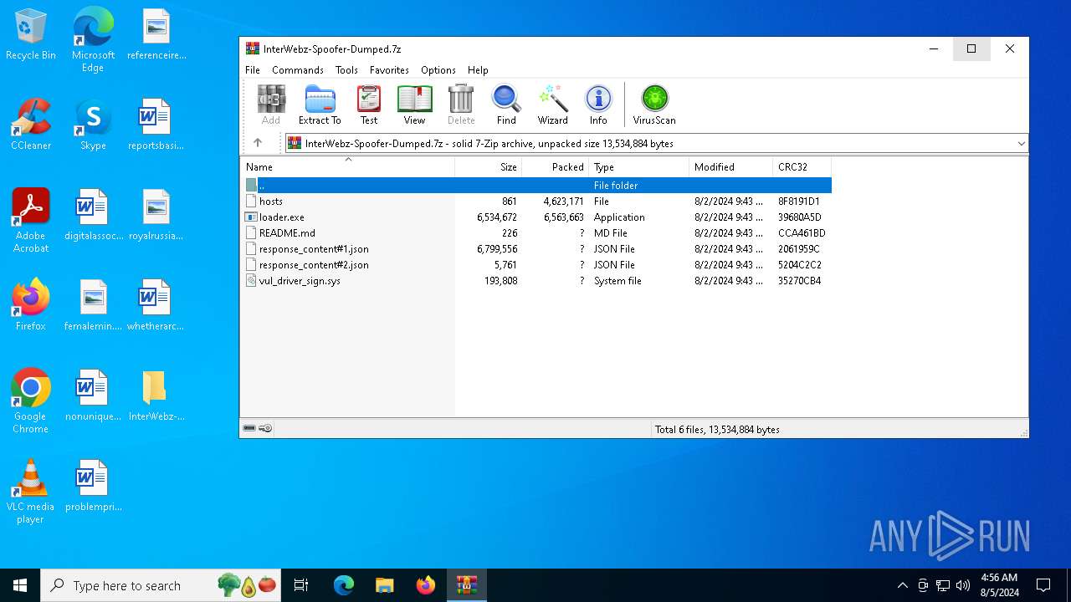1071x602 pixels.
Task: Open Windows Start menu
Action: tap(20, 585)
